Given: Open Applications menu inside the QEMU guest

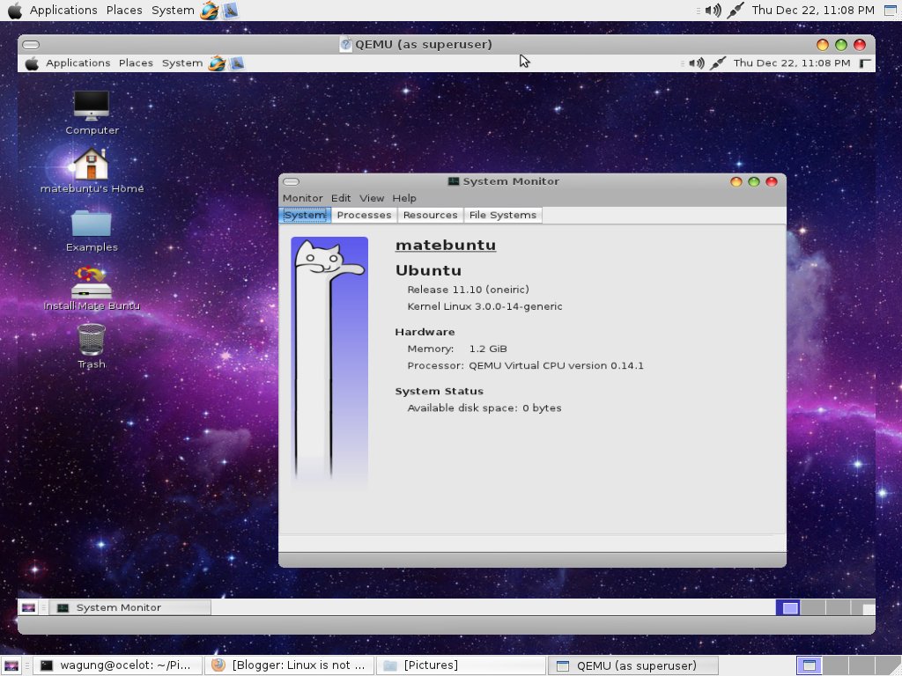Looking at the screenshot, I should 78,63.
